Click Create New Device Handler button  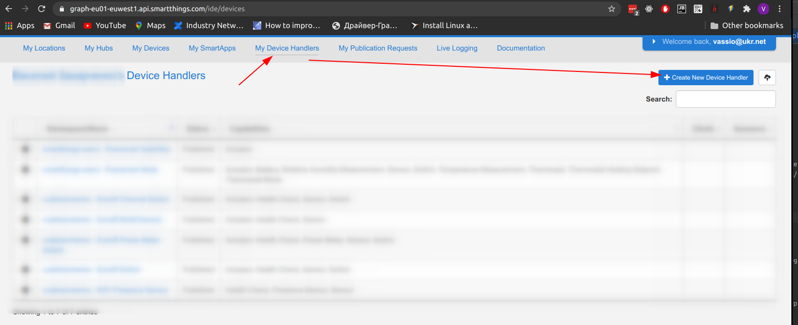coord(705,78)
